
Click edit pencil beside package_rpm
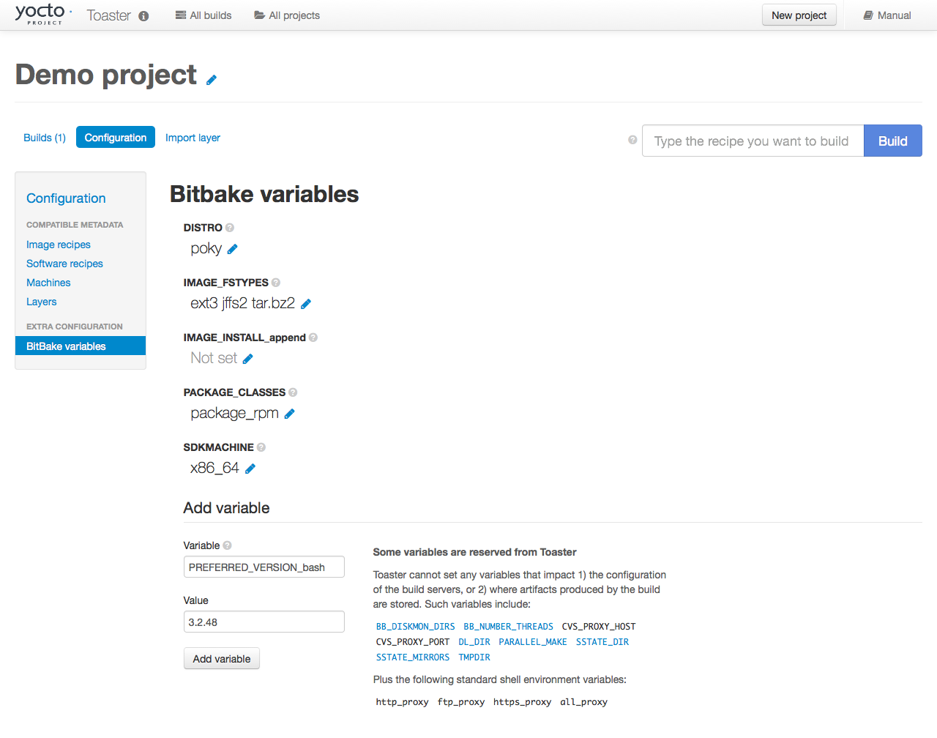pos(290,414)
